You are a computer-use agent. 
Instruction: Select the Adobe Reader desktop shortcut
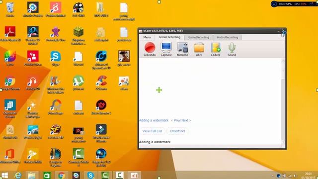[x=10, y=34]
